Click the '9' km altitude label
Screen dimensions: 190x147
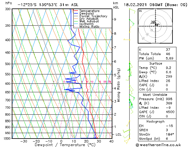(x=115, y=19)
